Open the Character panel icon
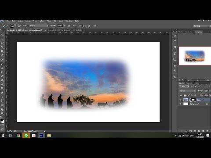This screenshot has width=211, height=158. 175,66
